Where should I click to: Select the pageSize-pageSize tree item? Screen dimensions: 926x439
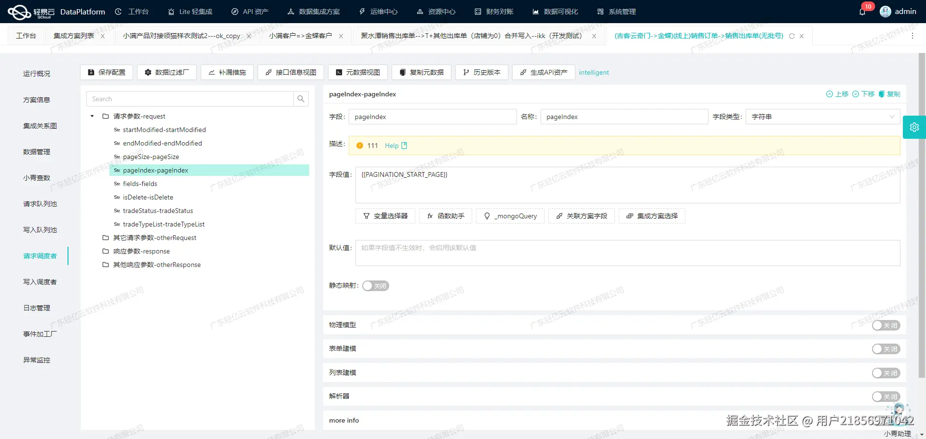click(151, 157)
